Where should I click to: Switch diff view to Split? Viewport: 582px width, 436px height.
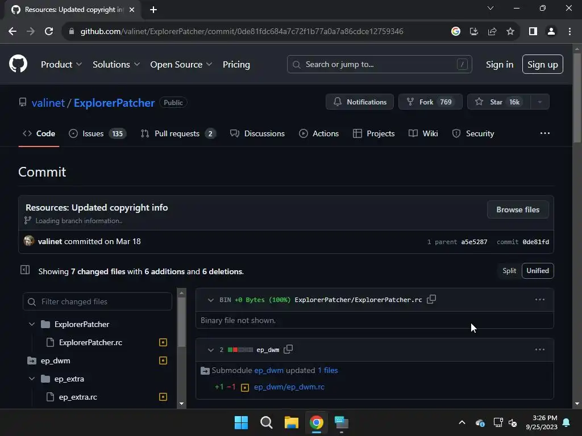click(x=509, y=271)
